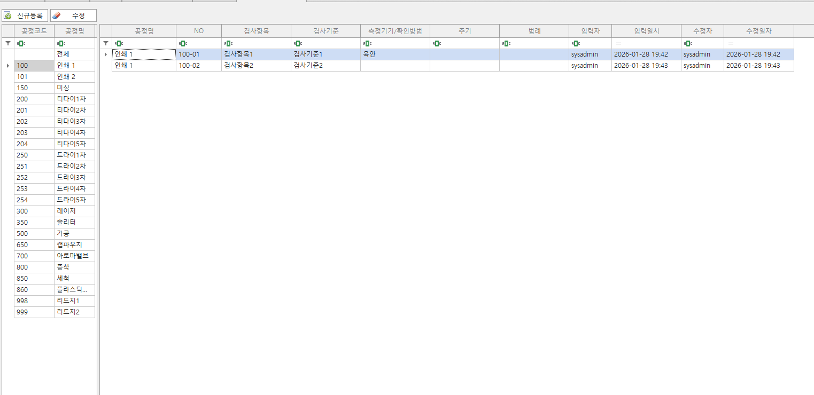Viewport: 814px width, 395px height.
Task: Open the equals filter operator under 수정일자
Action: 731,43
